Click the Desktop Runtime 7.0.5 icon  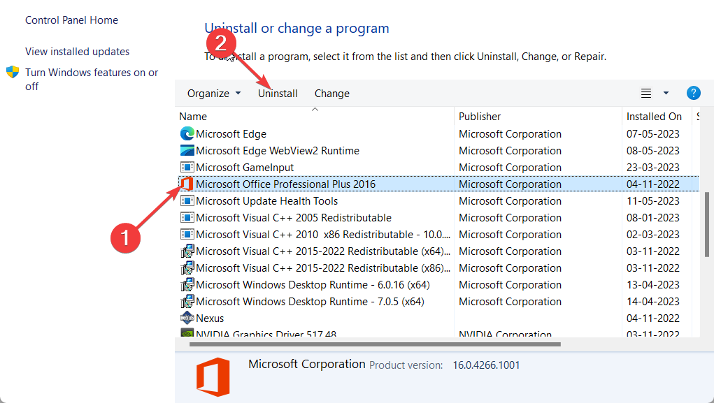pos(187,302)
